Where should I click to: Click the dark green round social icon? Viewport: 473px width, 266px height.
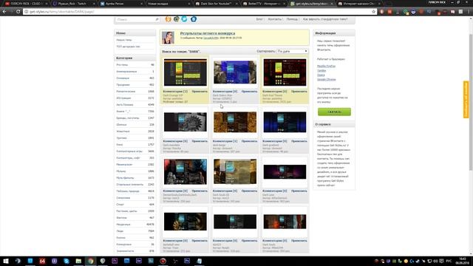177,19
